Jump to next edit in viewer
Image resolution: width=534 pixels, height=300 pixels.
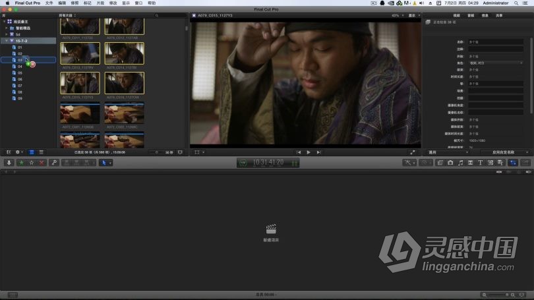[318, 152]
